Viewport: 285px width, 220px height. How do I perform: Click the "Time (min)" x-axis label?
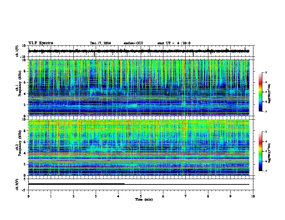pyautogui.click(x=144, y=200)
